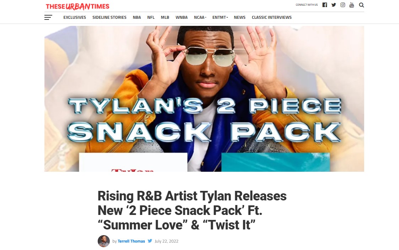Select the NFL menu item
Image resolution: width=399 pixels, height=250 pixels.
[151, 17]
